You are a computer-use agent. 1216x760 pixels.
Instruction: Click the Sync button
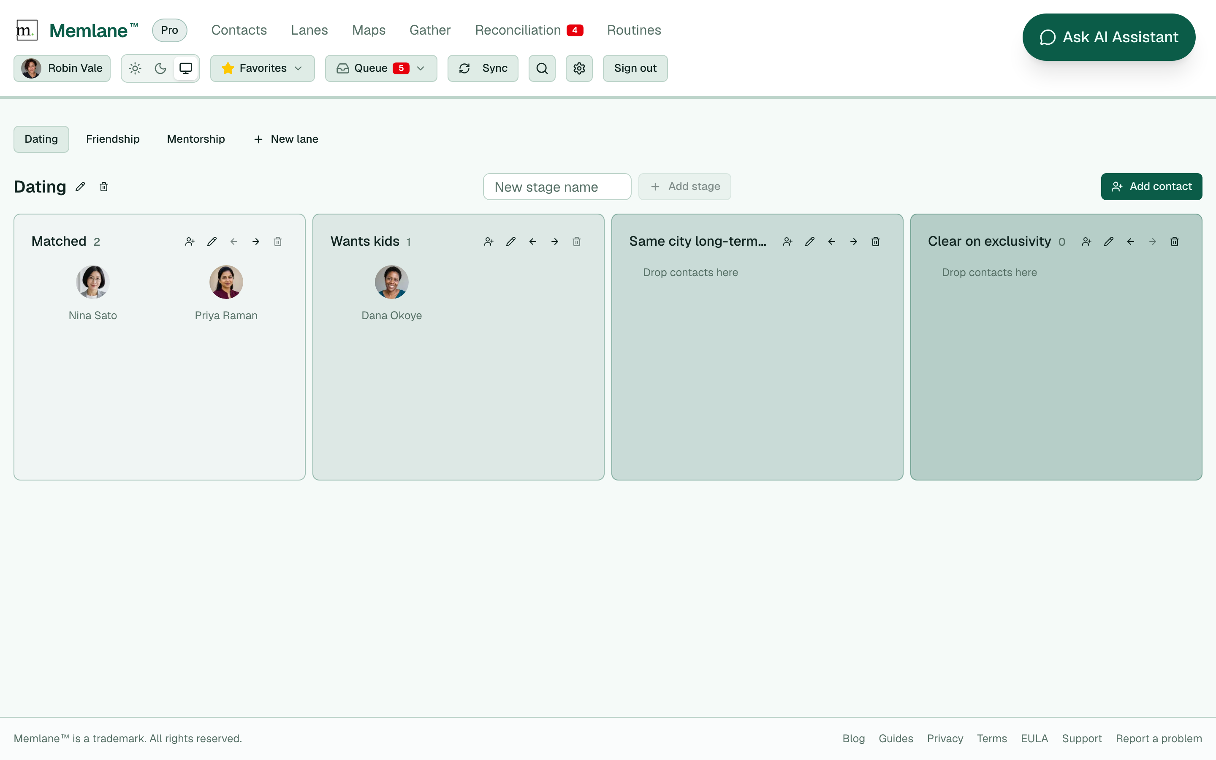click(x=483, y=68)
